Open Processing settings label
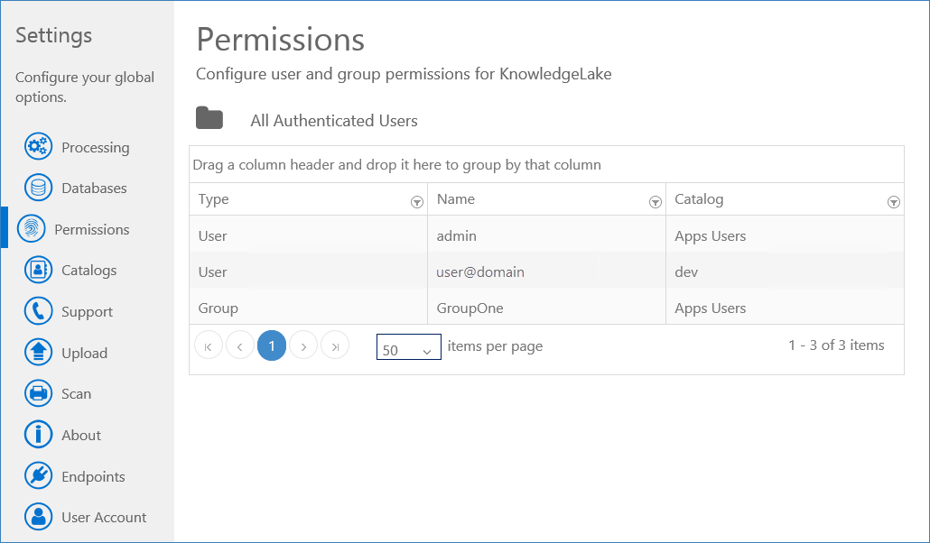Image resolution: width=930 pixels, height=543 pixels. click(96, 148)
